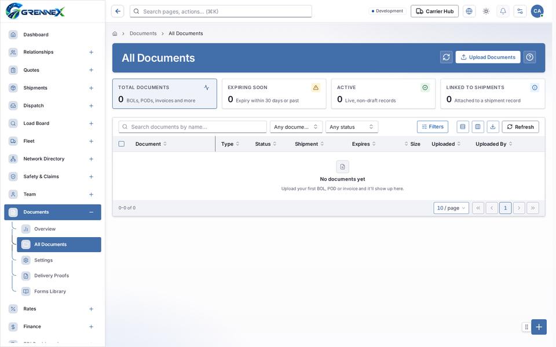Open the Filters button

432,127
